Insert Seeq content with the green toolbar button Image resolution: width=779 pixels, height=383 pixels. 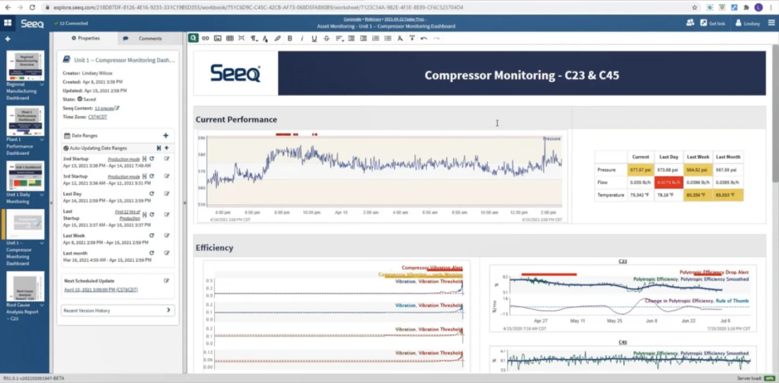pos(193,38)
